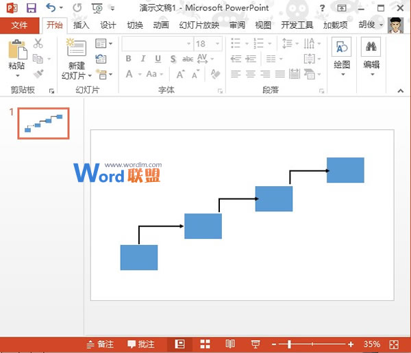Click the zoom out minus button
411x353 pixels.
[x=274, y=344]
